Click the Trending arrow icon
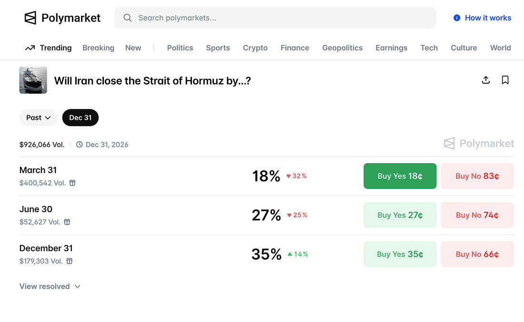524x322 pixels. [x=30, y=48]
